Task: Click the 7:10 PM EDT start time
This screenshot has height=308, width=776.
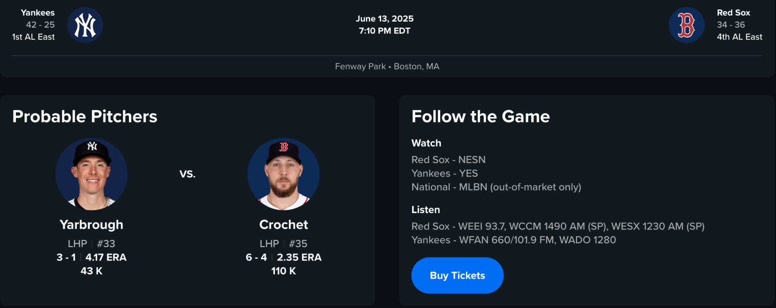Action: point(385,31)
